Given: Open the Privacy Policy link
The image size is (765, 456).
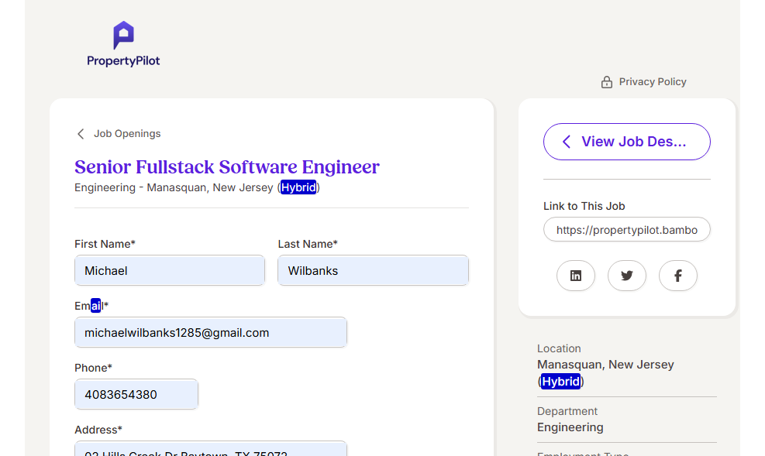Looking at the screenshot, I should [x=652, y=82].
